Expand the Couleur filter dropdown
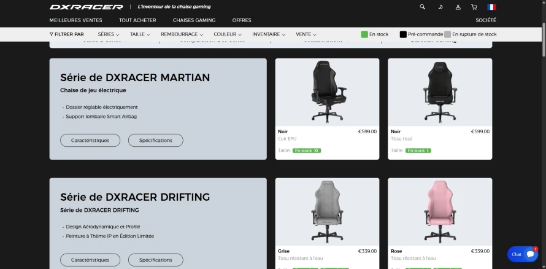The height and width of the screenshot is (269, 546). click(229, 34)
